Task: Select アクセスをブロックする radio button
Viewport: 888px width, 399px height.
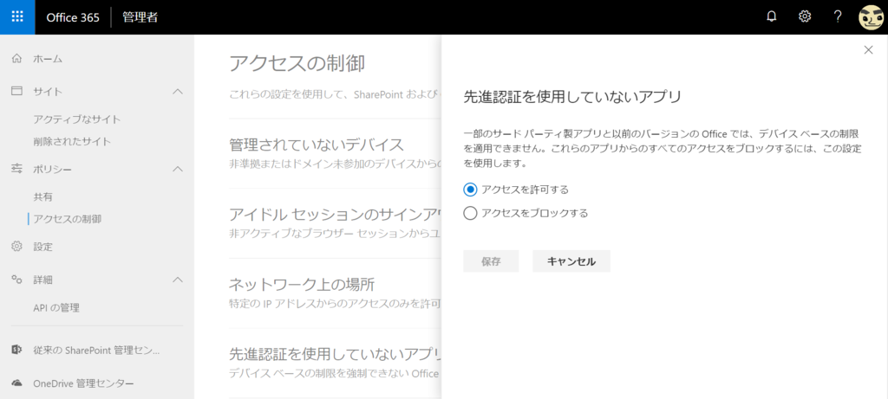Action: pyautogui.click(x=469, y=214)
